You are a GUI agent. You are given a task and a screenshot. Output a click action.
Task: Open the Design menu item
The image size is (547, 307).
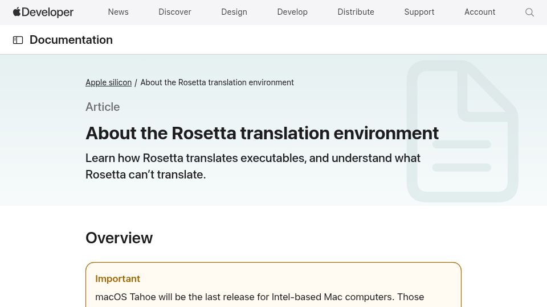point(234,12)
